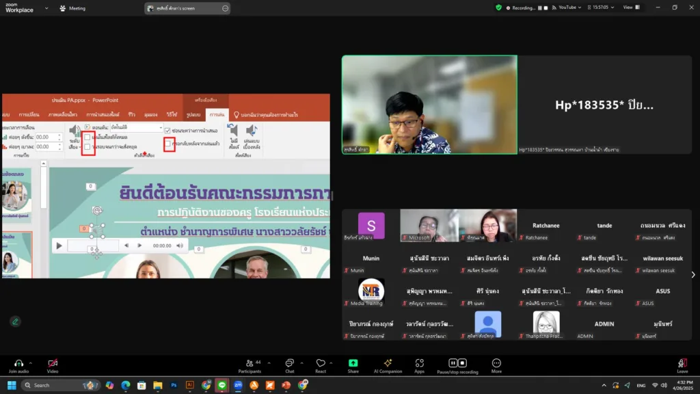Open AI Companion
This screenshot has width=700, height=394.
pyautogui.click(x=388, y=363)
